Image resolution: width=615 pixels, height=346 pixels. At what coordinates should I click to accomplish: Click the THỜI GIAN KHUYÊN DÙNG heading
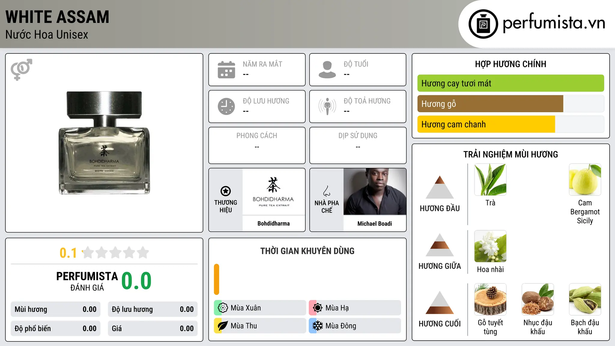(x=307, y=251)
